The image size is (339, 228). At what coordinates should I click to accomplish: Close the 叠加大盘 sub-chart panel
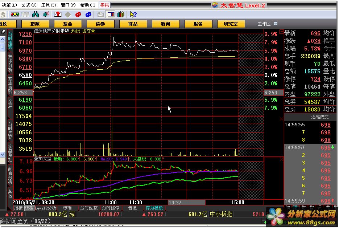coord(281,159)
